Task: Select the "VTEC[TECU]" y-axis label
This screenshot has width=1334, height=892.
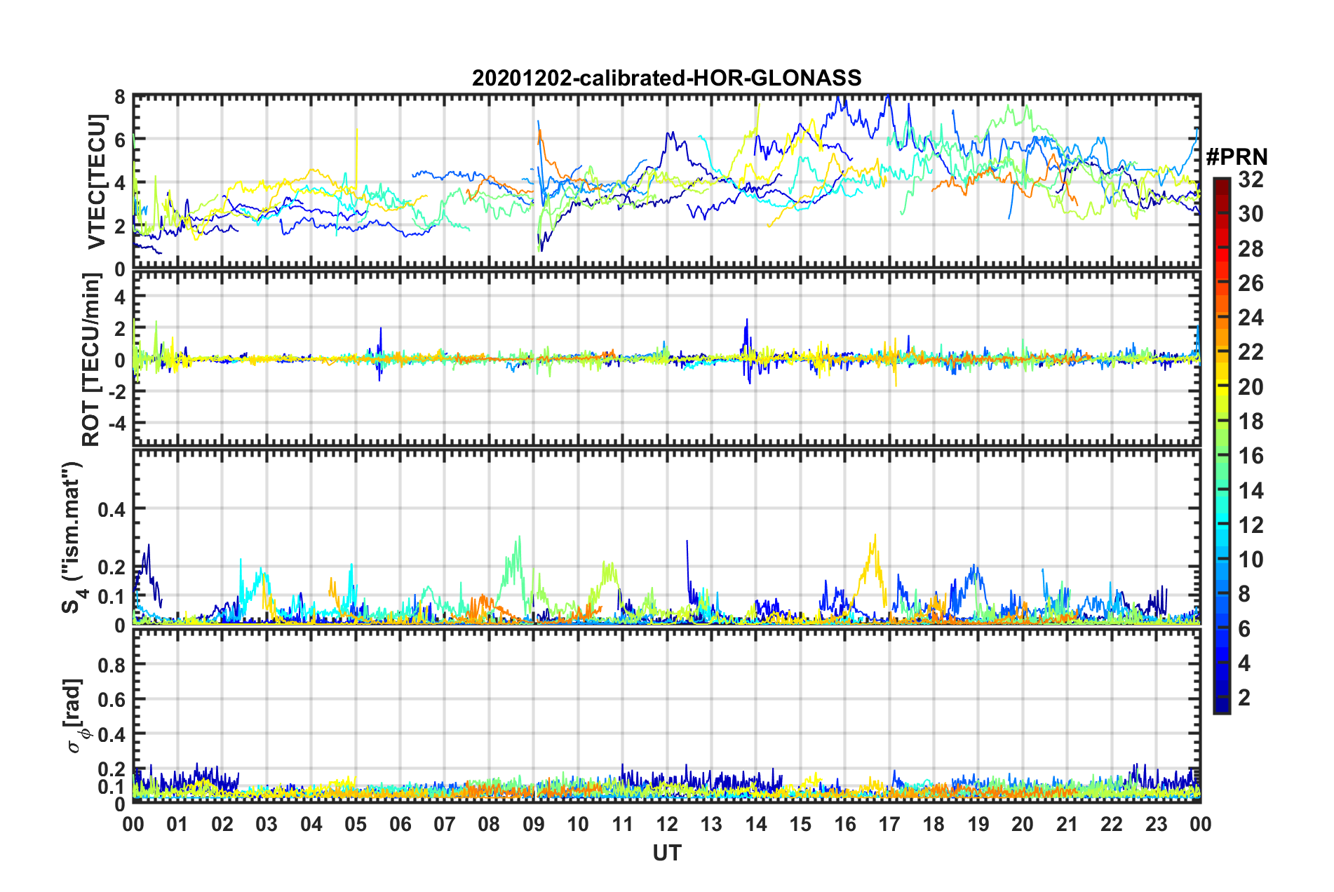Action: (97, 182)
